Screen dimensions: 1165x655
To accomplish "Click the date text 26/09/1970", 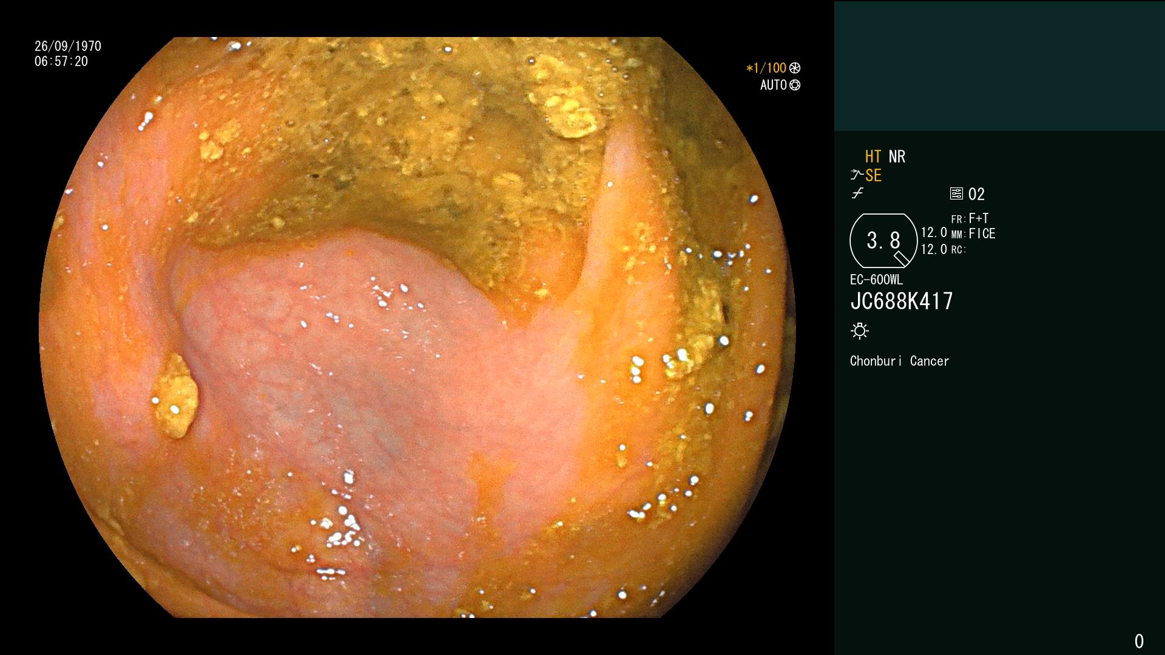I will tap(68, 46).
